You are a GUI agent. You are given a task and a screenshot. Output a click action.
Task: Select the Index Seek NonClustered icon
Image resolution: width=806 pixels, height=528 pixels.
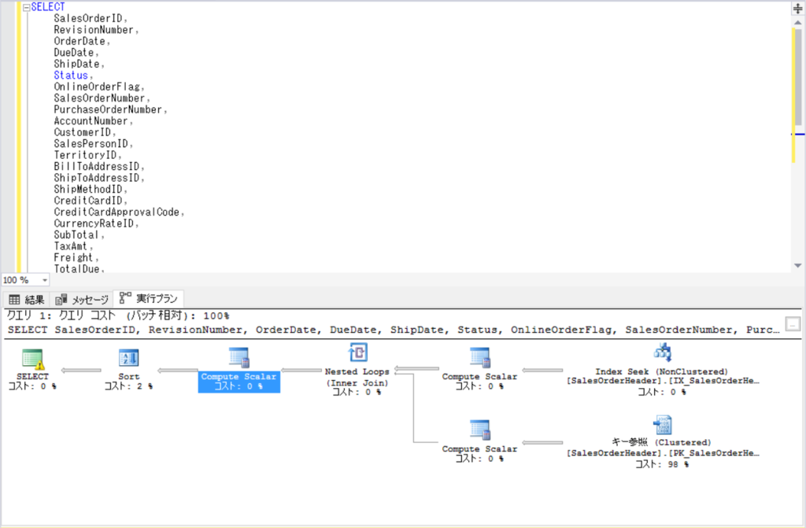click(x=663, y=353)
